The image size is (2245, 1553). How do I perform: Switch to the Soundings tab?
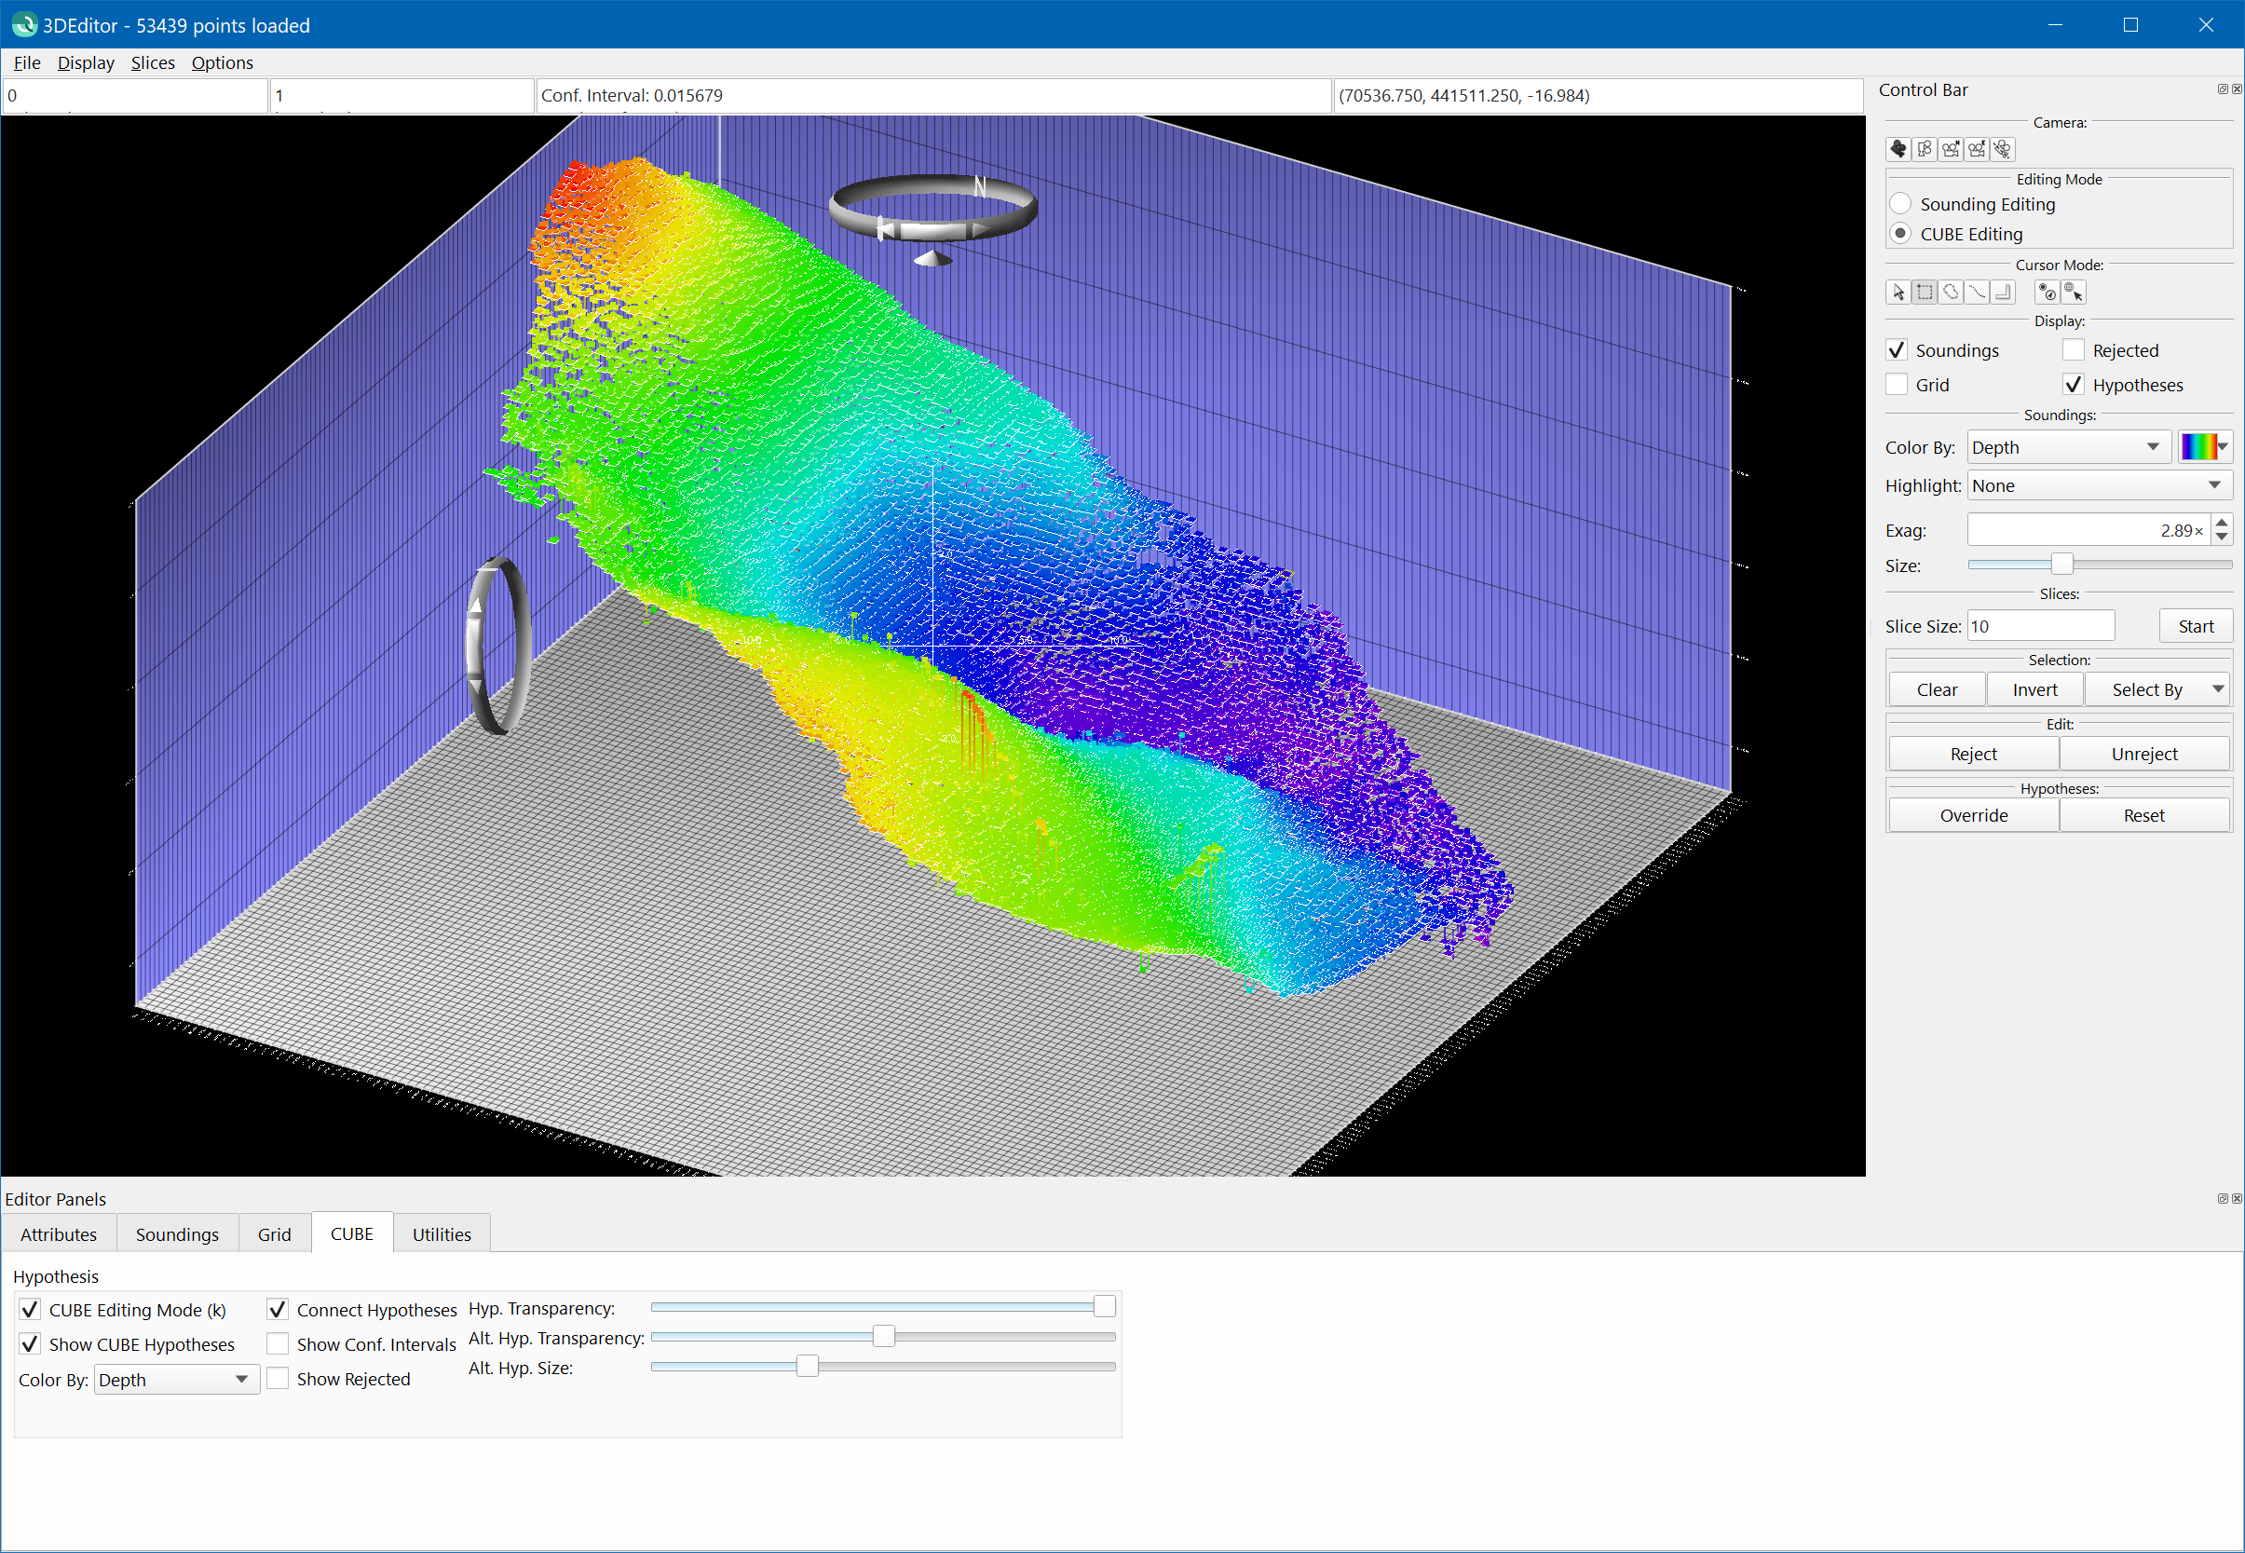pos(177,1233)
